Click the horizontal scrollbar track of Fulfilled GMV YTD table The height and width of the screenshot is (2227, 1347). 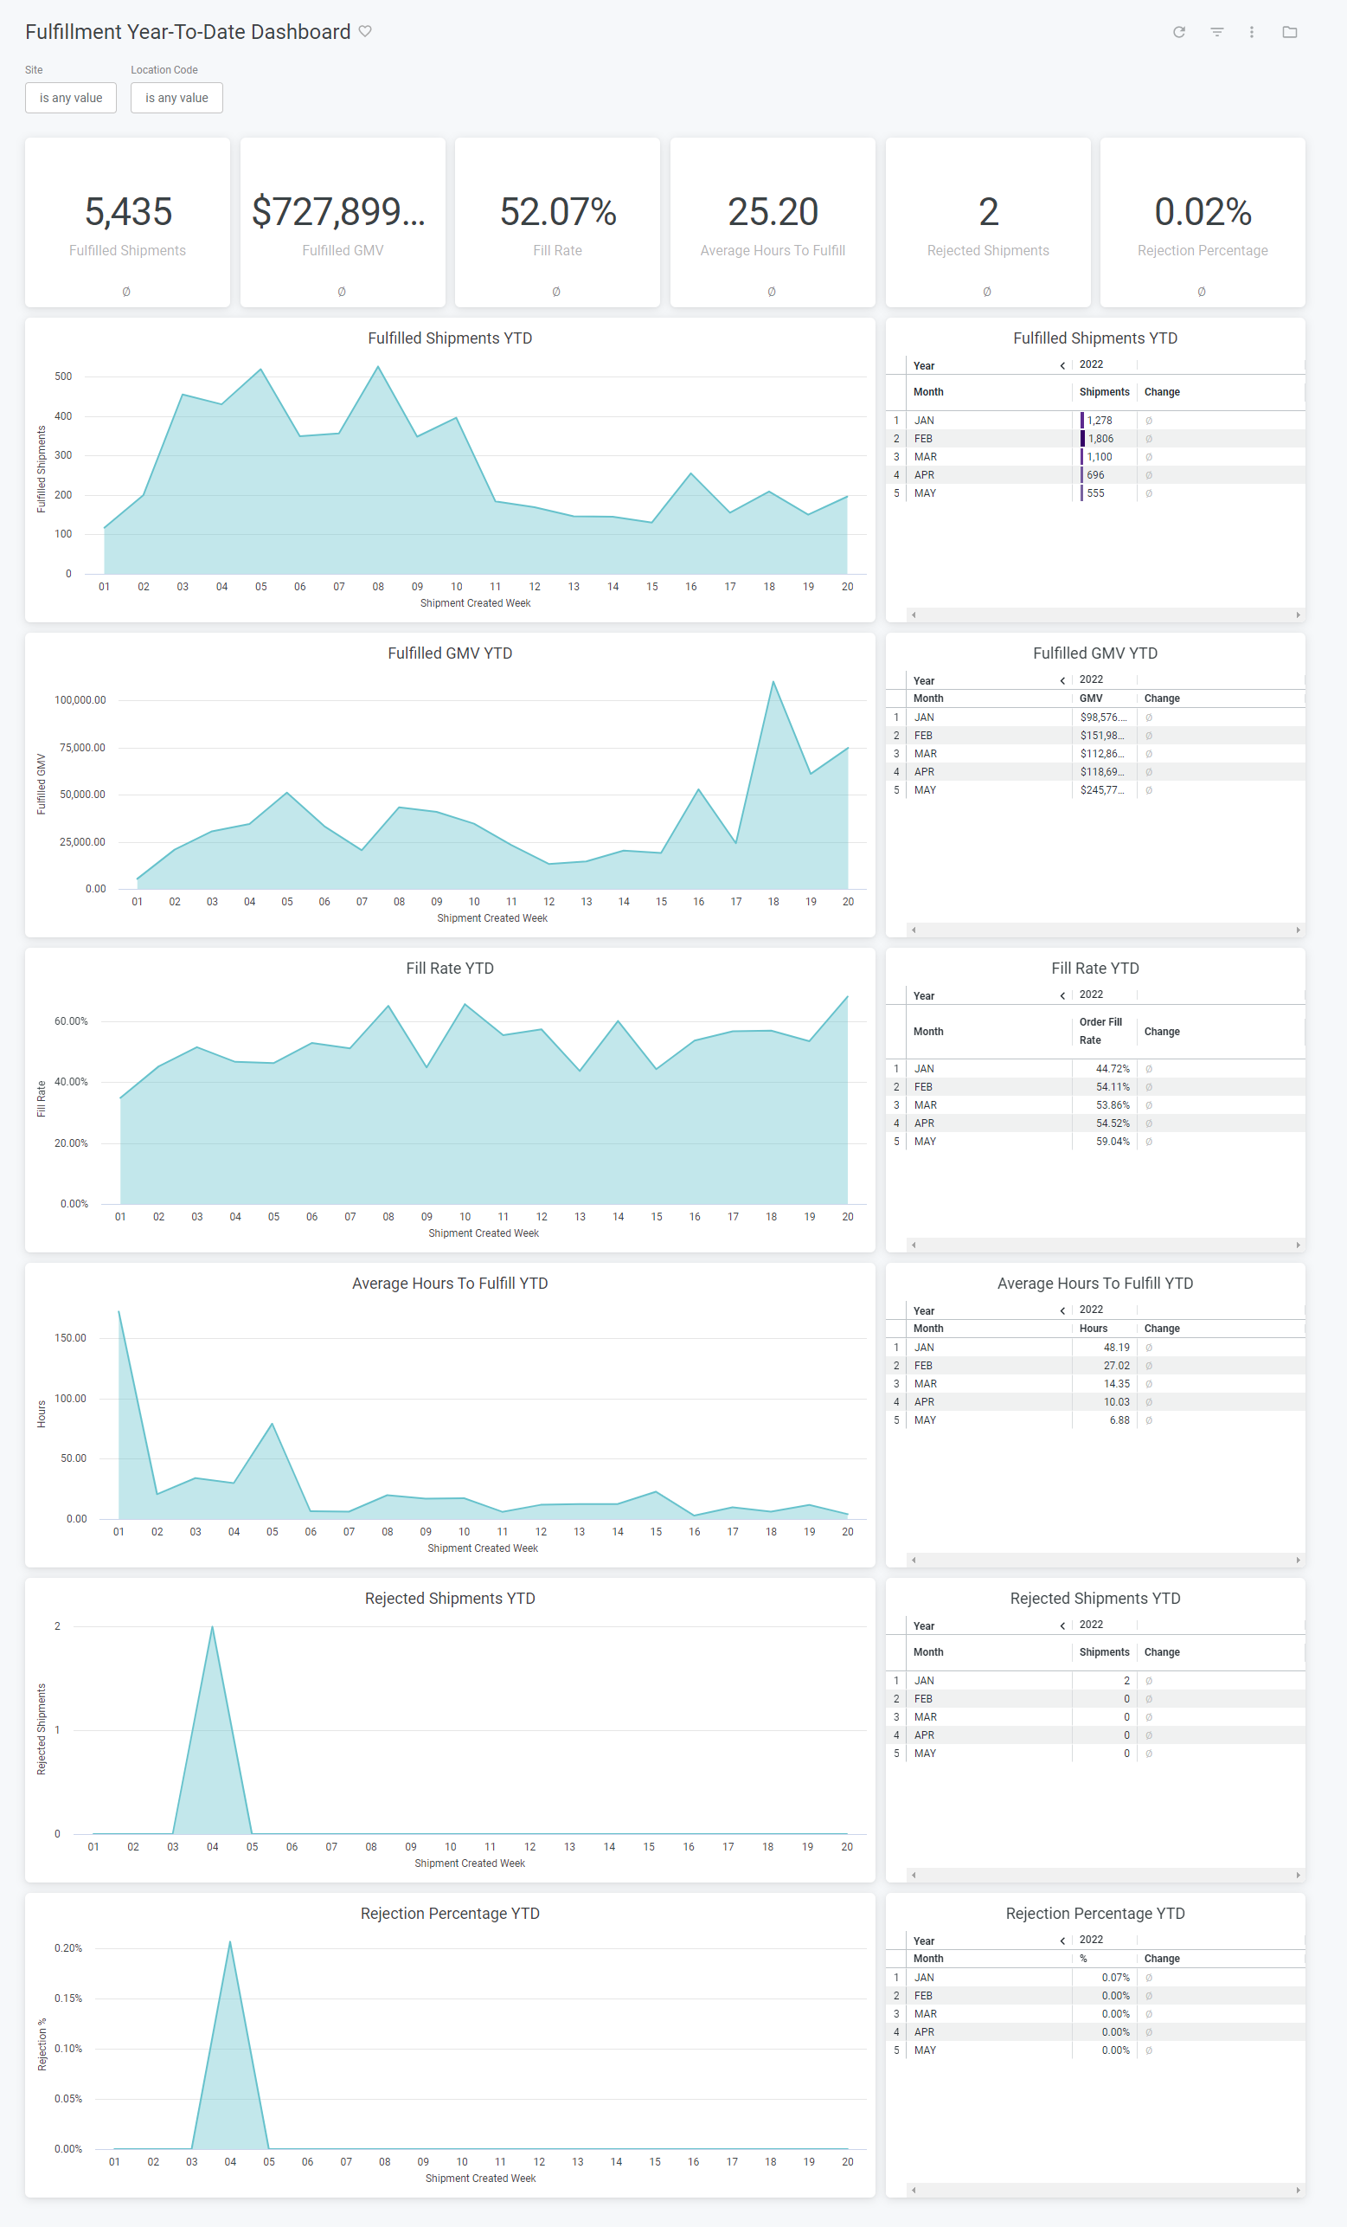1105,929
